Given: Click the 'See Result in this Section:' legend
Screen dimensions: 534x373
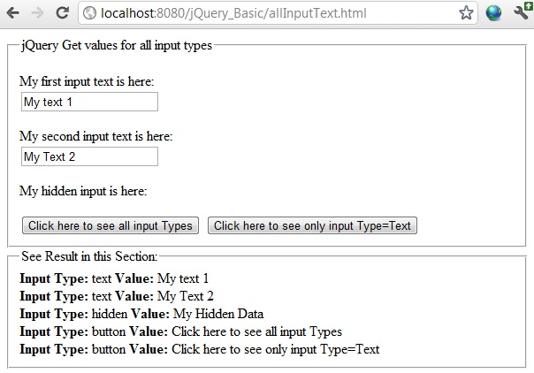Looking at the screenshot, I should (x=88, y=256).
